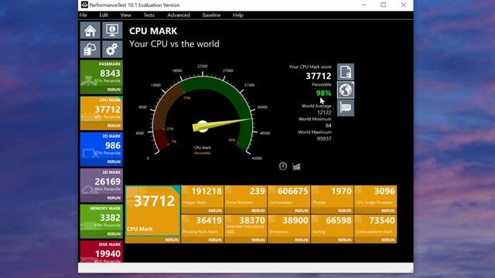Click the save results document icon
The image size is (495, 278).
pos(346,72)
